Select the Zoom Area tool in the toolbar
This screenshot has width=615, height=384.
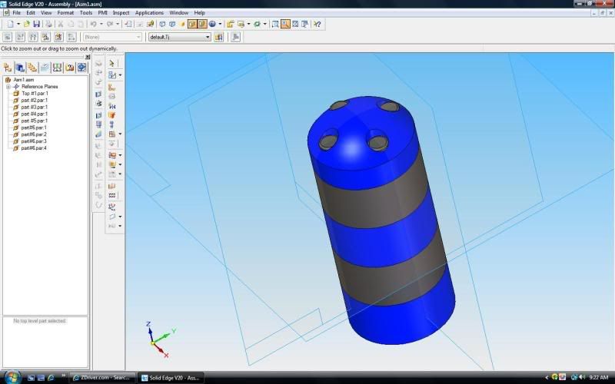276,24
